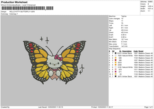This screenshot has height=109, width=154.
Task: Click stitch count '3223' in stop row 5
Action: click(x=120, y=62)
